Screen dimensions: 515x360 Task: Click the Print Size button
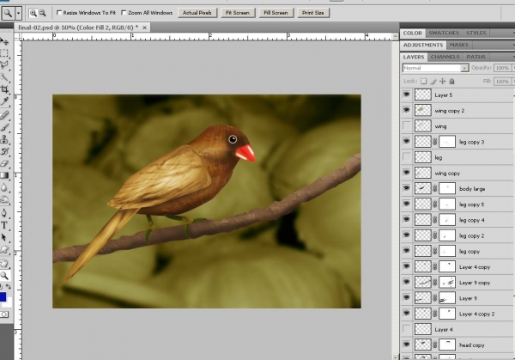point(313,13)
